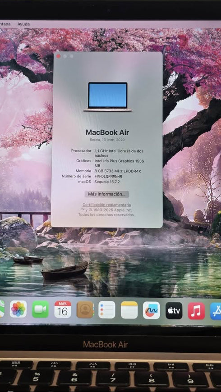
Task: Click the MacBook Air laptop image
Action: [108, 97]
